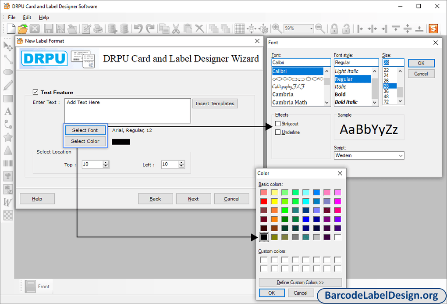Click OK in the Font dialog

pos(421,63)
